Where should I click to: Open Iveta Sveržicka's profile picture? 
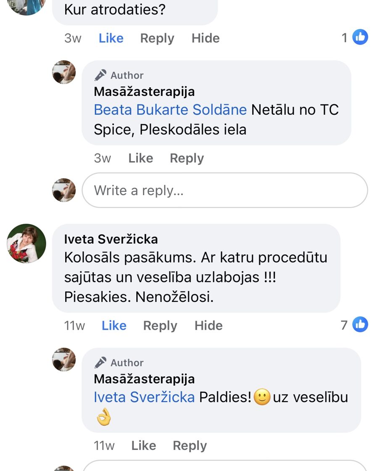pos(26,243)
